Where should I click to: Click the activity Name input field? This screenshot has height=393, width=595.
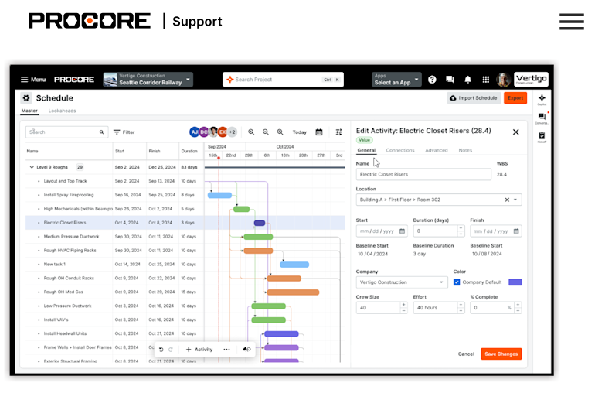coord(423,175)
